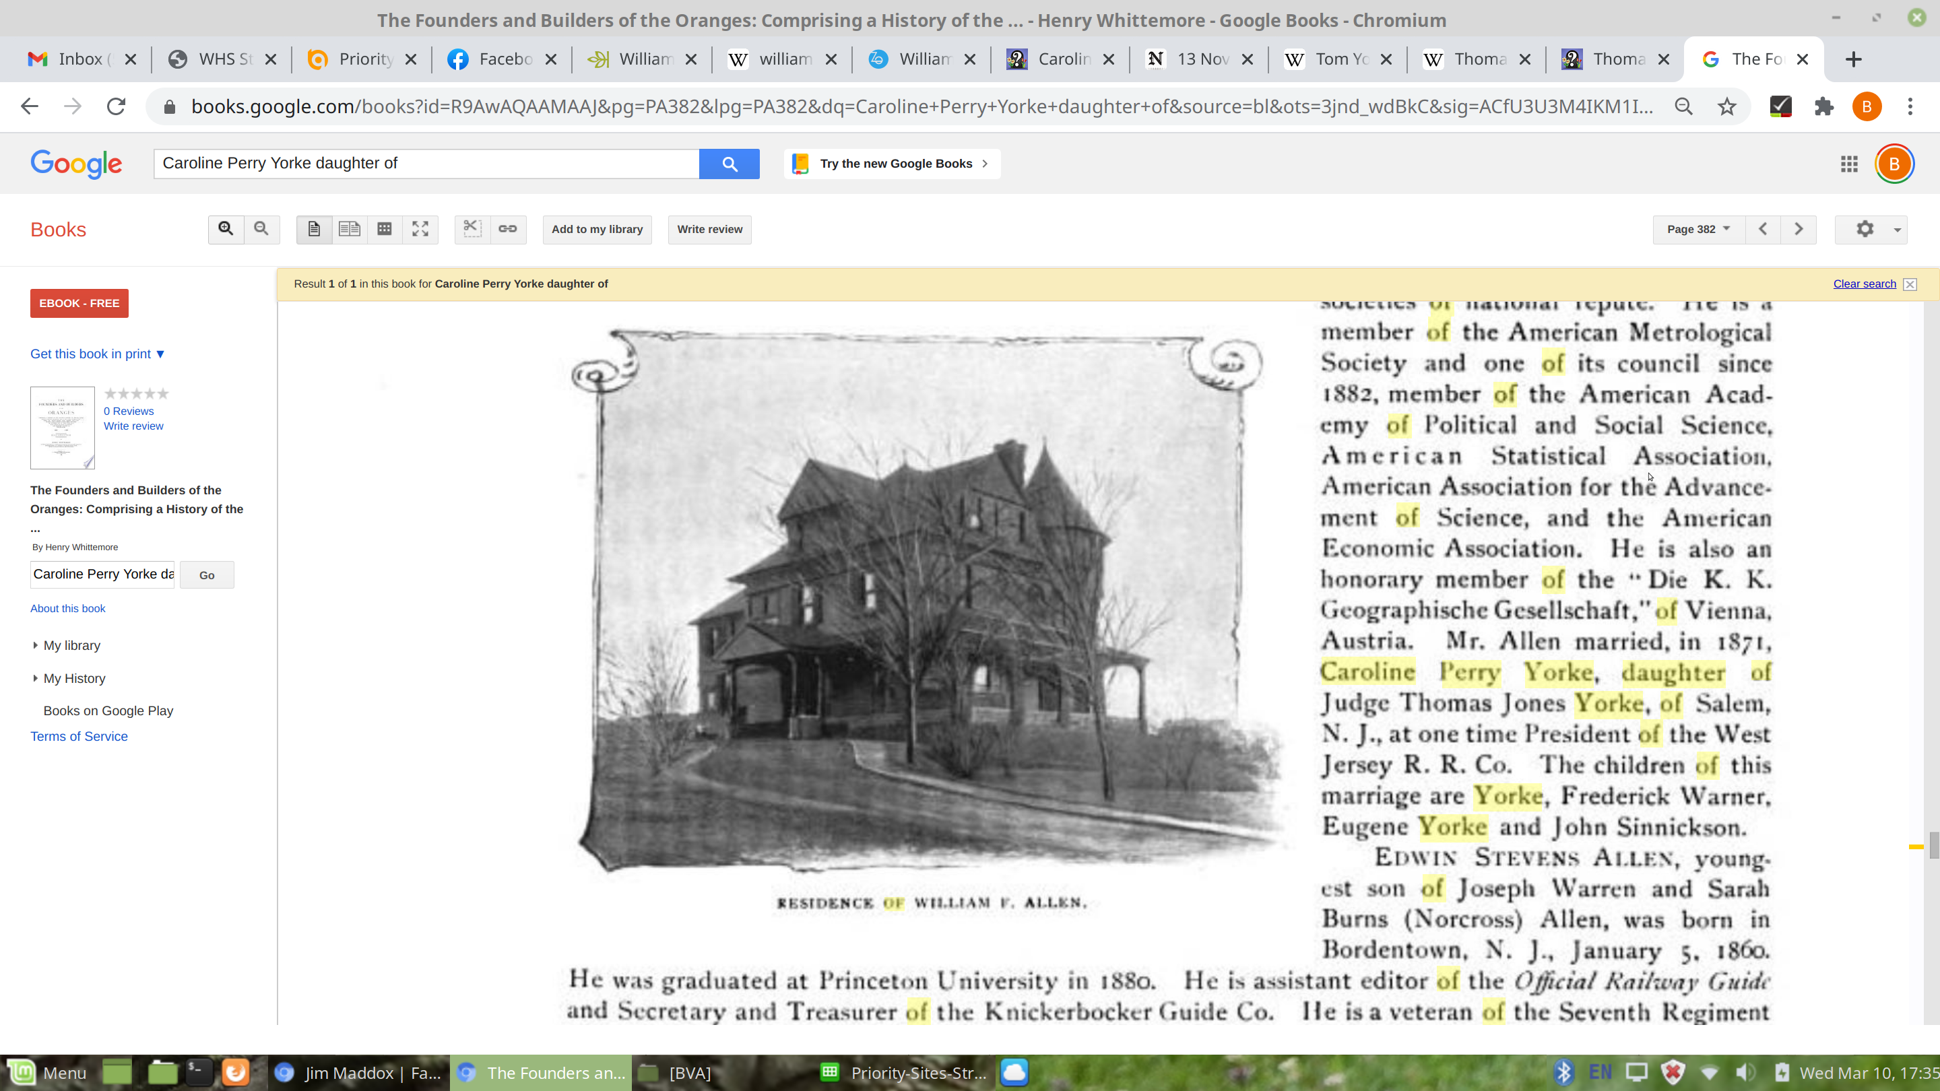Viewport: 1940px width, 1091px height.
Task: Open the extensions puzzle icon
Action: click(1823, 107)
